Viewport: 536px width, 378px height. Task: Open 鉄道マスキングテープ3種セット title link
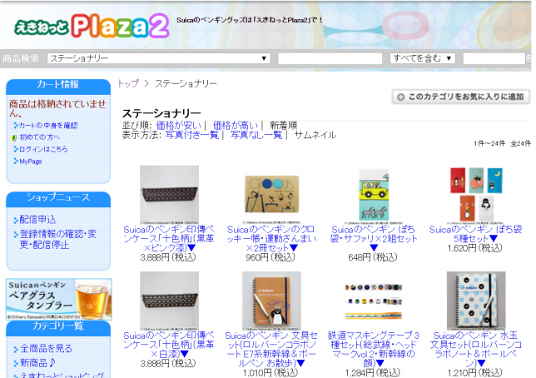(374, 349)
